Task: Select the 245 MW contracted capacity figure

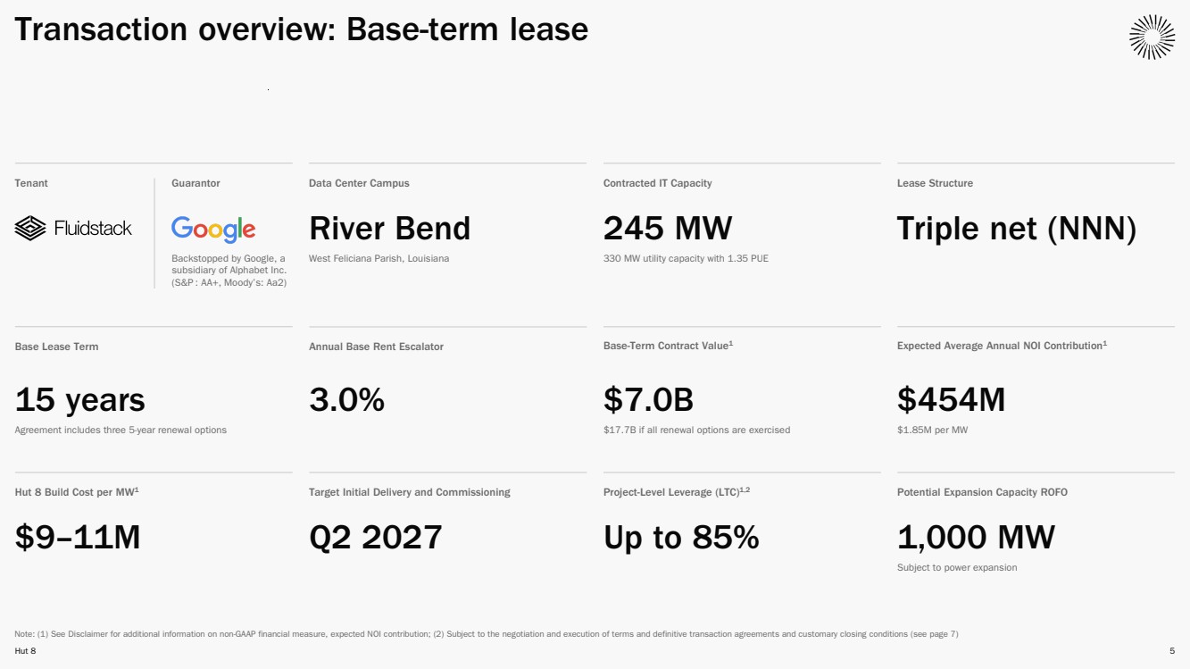Action: click(667, 229)
